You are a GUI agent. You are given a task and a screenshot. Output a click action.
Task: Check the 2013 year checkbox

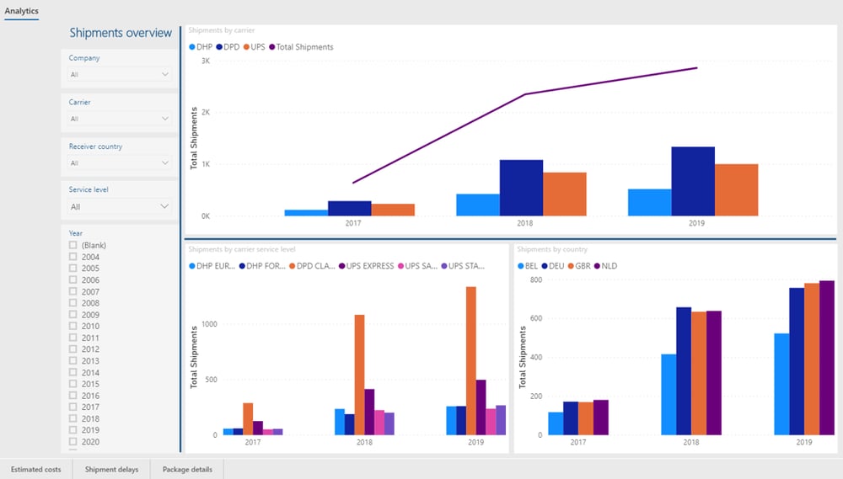(x=73, y=361)
